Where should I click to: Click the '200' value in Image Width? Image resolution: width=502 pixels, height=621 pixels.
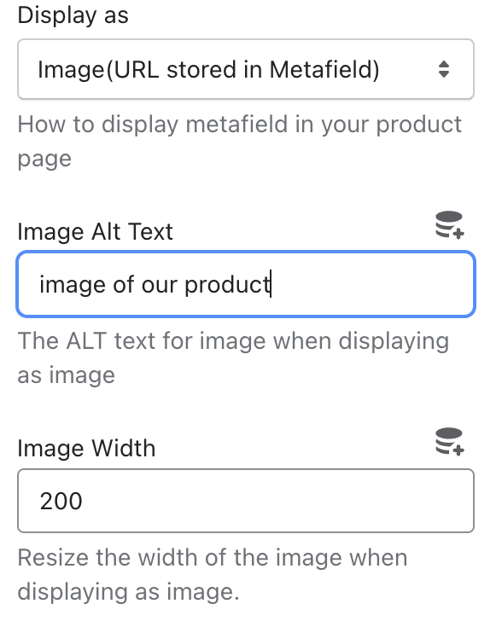(x=61, y=501)
